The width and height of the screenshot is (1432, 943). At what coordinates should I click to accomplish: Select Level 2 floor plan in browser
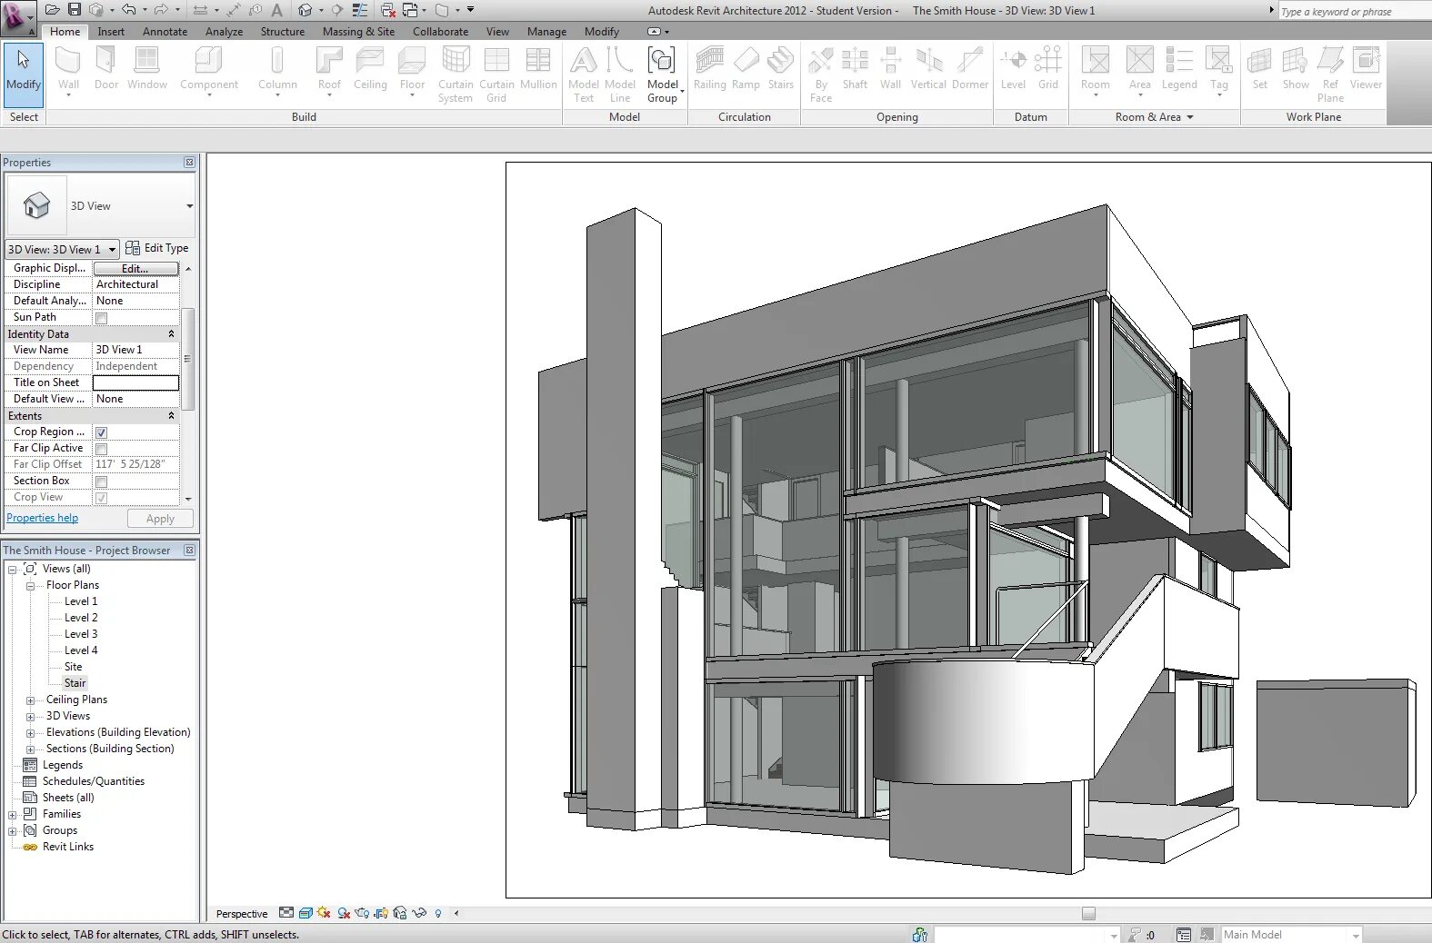pyautogui.click(x=81, y=618)
